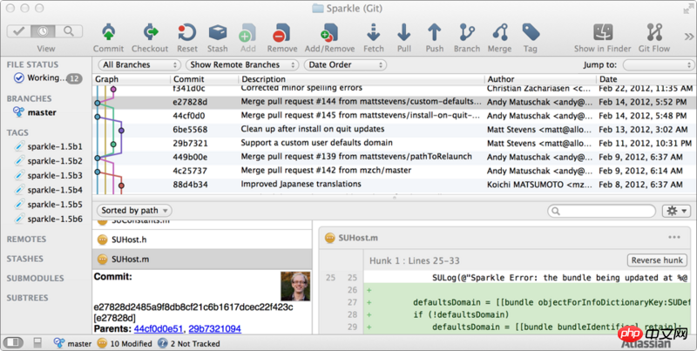Click the Checkout toolbar icon
This screenshot has width=697, height=351.
click(150, 33)
